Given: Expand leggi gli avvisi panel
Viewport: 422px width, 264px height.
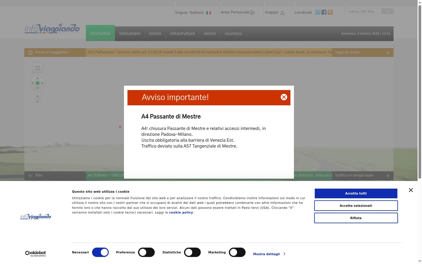Looking at the screenshot, I should pos(363,53).
